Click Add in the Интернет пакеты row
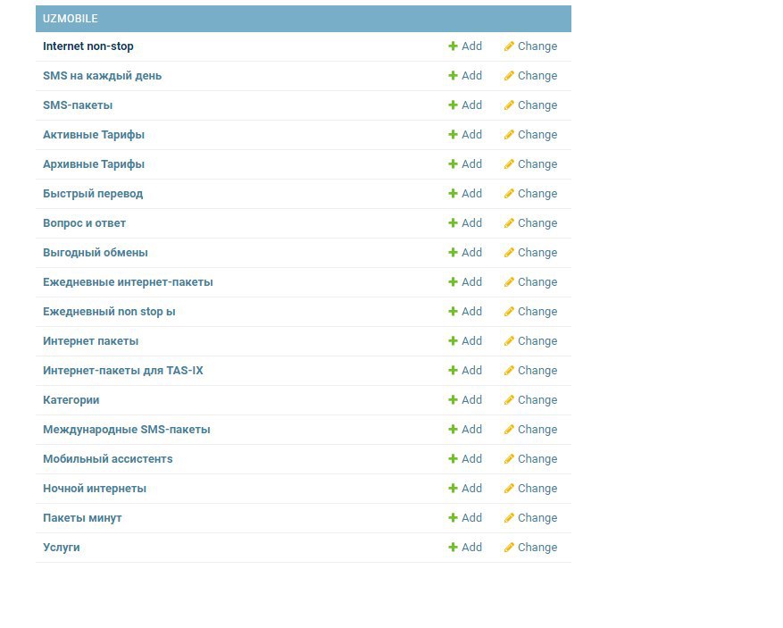 click(x=465, y=340)
